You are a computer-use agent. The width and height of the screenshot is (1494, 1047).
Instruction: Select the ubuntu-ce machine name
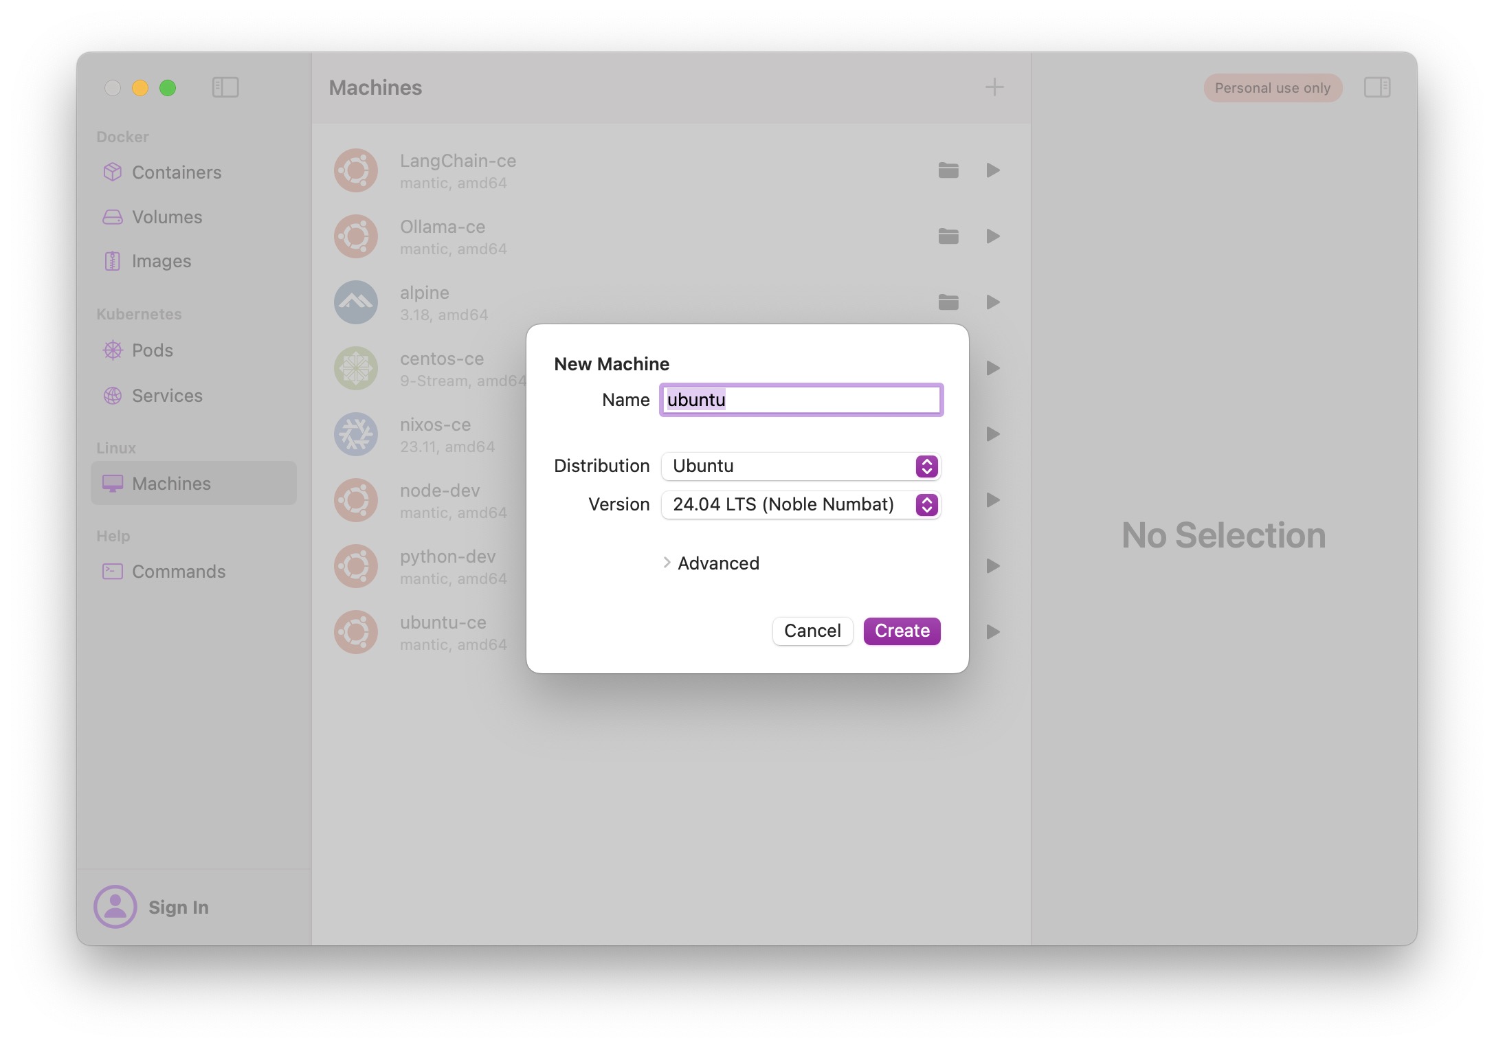[x=443, y=622]
